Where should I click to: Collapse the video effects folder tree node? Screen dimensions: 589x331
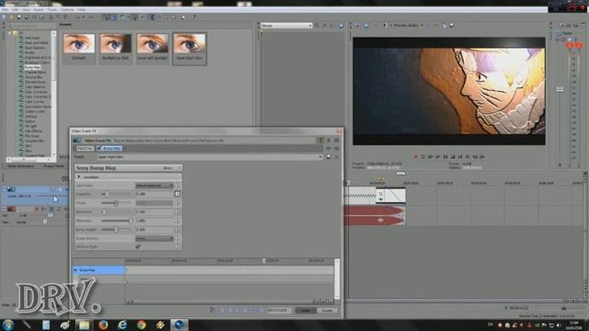point(10,33)
